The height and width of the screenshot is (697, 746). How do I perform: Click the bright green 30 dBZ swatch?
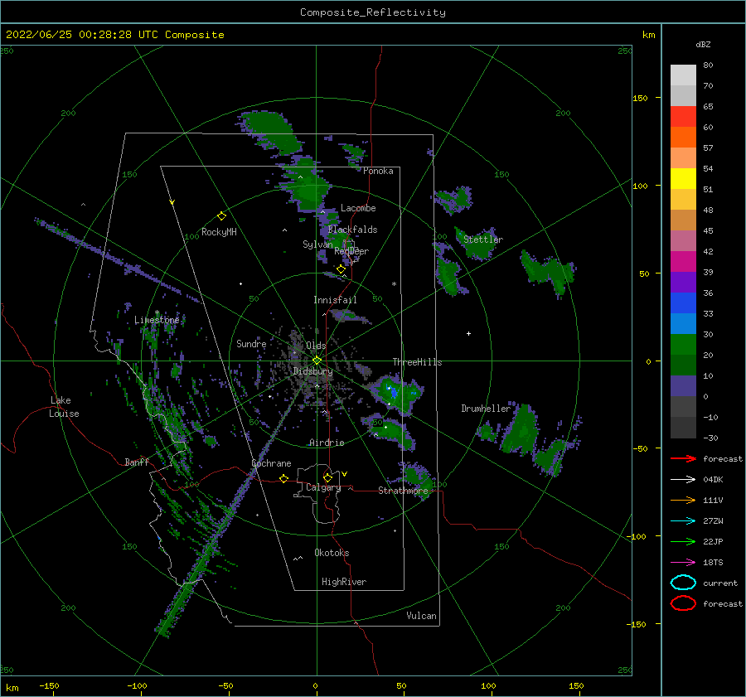683,345
